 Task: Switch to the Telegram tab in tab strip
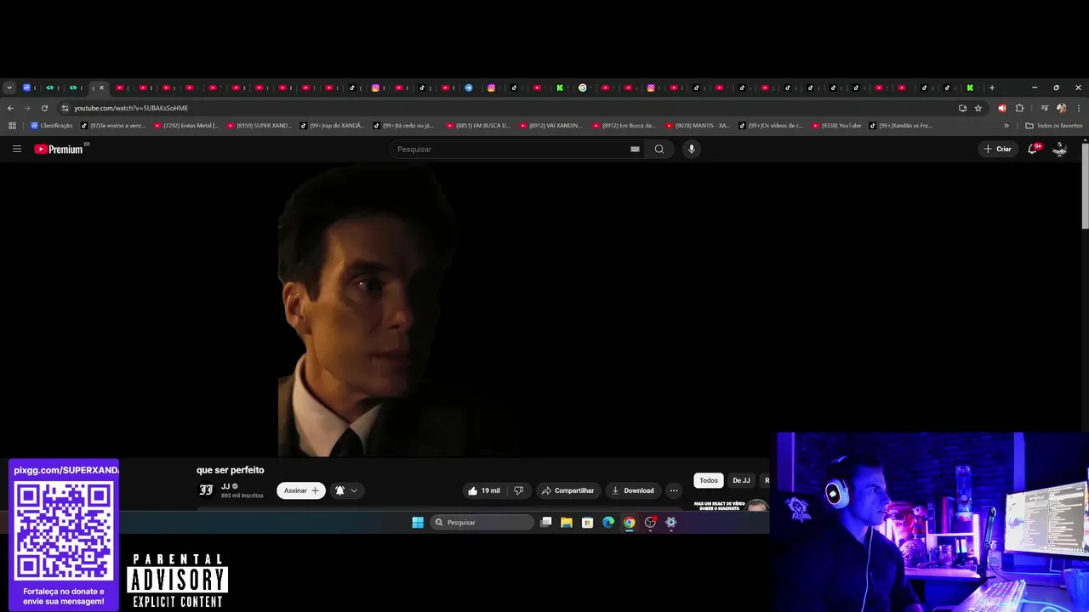pos(468,88)
